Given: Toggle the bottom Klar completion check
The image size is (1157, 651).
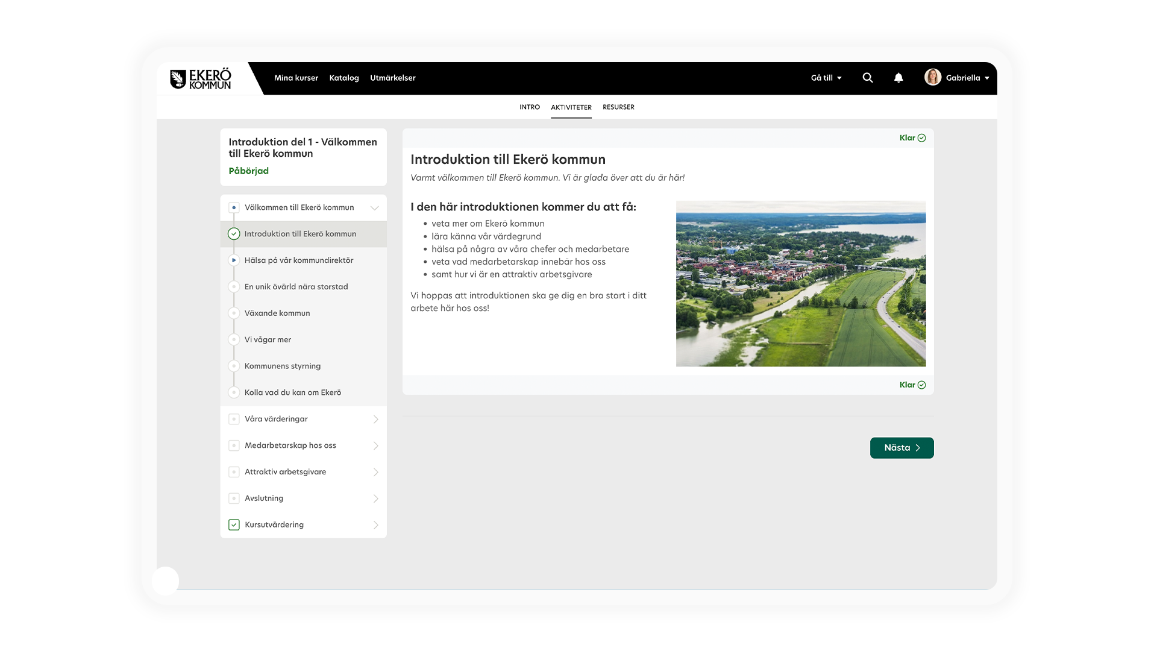Looking at the screenshot, I should pos(921,385).
